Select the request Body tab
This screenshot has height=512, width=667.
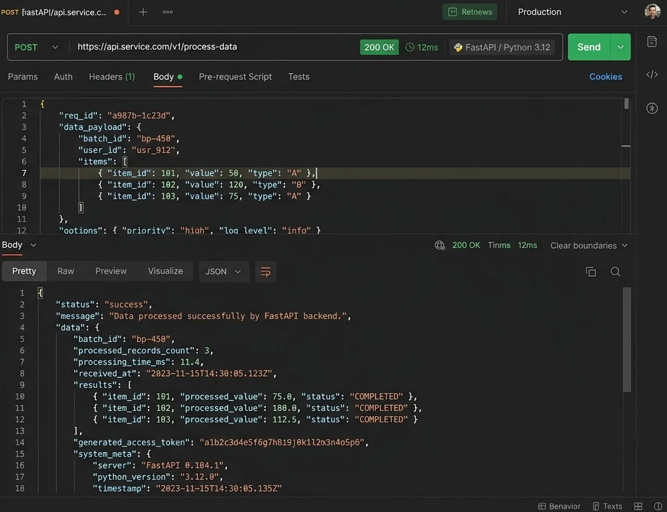coord(168,77)
